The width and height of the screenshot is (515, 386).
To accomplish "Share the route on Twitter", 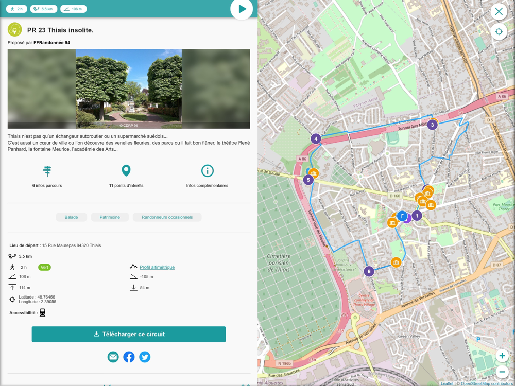I will tap(145, 357).
